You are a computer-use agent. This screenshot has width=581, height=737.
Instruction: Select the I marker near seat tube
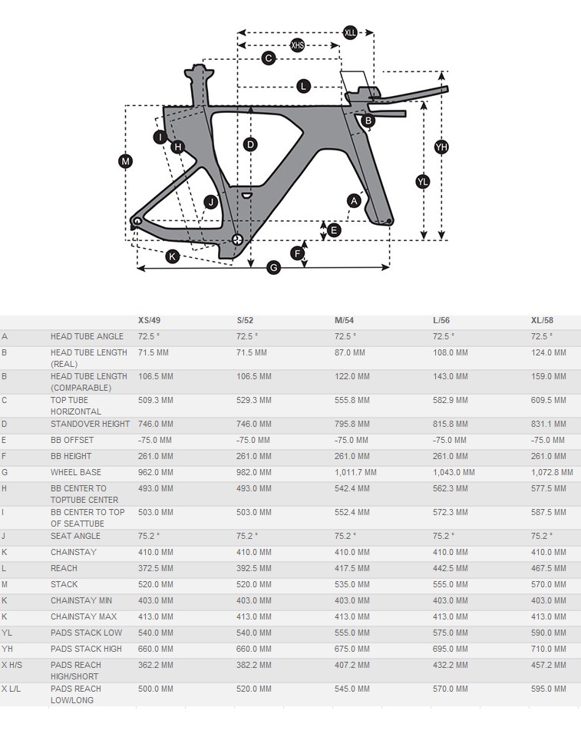[x=160, y=137]
